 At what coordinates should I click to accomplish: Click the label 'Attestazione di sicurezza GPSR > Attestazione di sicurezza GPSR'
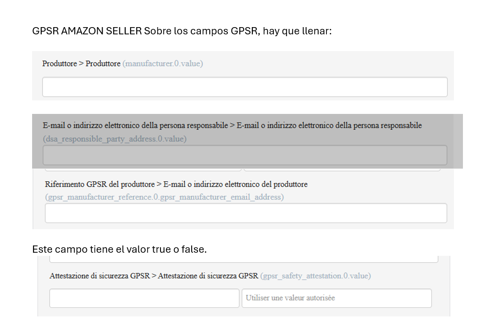(154, 276)
